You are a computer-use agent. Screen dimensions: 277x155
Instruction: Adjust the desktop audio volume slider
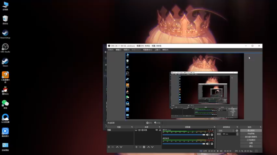(184, 144)
